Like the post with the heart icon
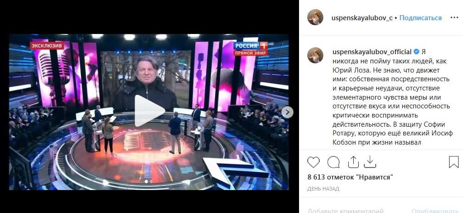Image resolution: width=463 pixels, height=213 pixels. 313,162
